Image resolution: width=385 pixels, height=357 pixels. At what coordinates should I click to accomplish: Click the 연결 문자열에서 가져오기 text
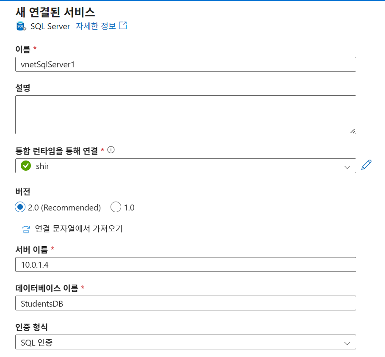point(79,229)
